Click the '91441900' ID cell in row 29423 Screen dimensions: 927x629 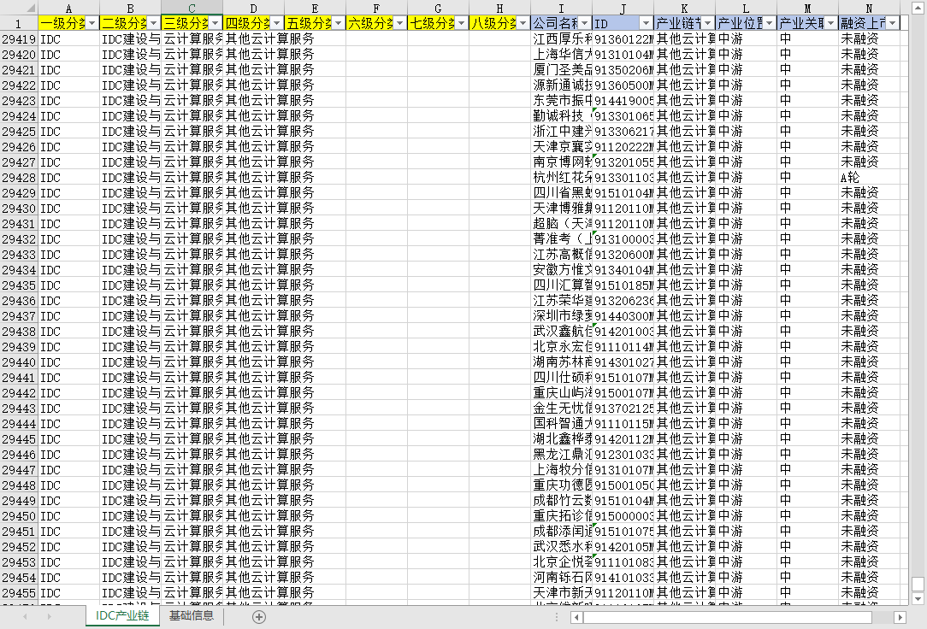(x=623, y=100)
